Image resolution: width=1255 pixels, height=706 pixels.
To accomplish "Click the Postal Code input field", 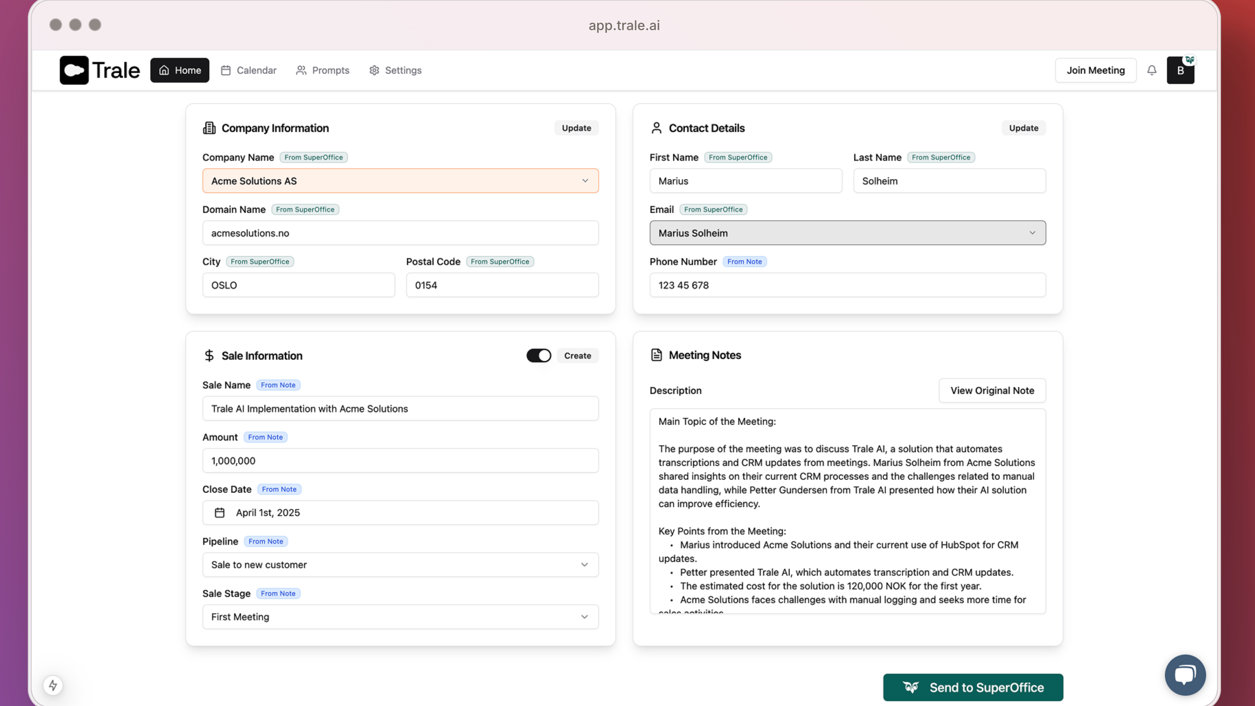I will point(502,285).
